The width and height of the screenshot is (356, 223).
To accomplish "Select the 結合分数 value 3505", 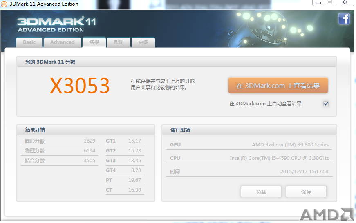I will tap(90, 160).
